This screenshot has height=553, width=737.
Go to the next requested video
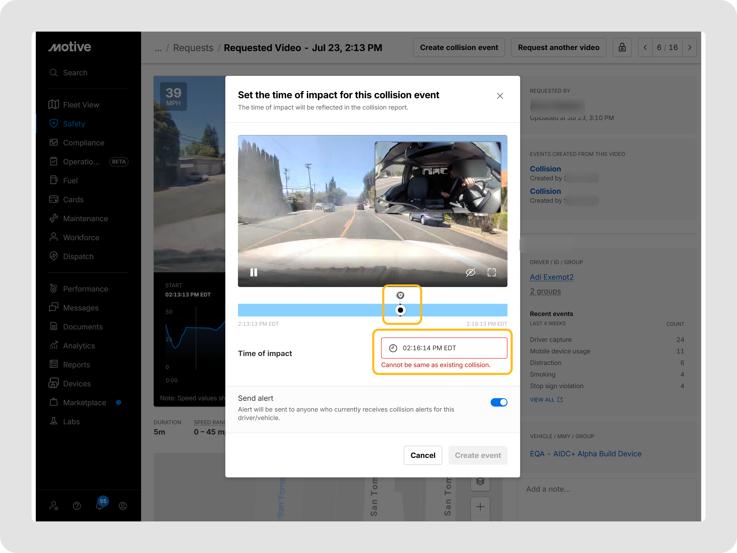click(690, 47)
